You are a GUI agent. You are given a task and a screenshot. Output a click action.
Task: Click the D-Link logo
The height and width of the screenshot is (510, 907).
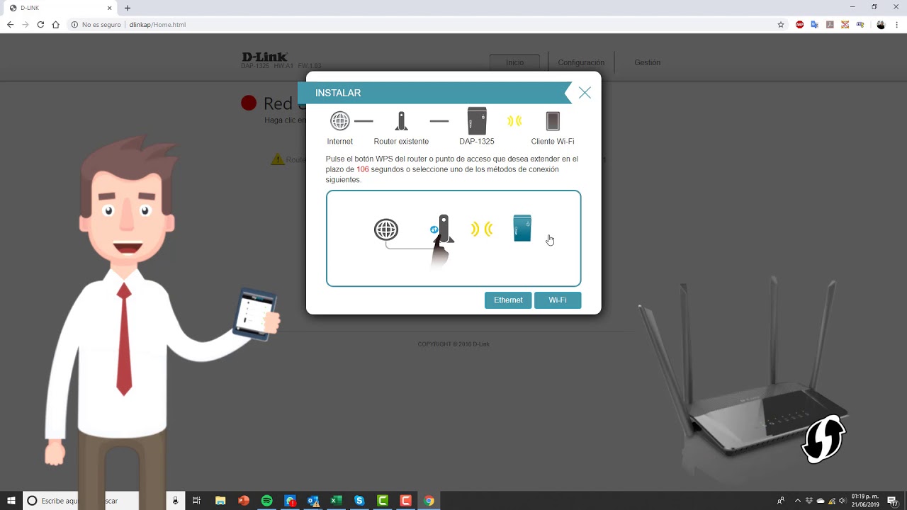click(x=264, y=57)
